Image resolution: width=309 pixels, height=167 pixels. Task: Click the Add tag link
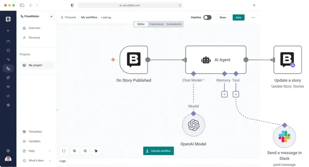pos(106,18)
